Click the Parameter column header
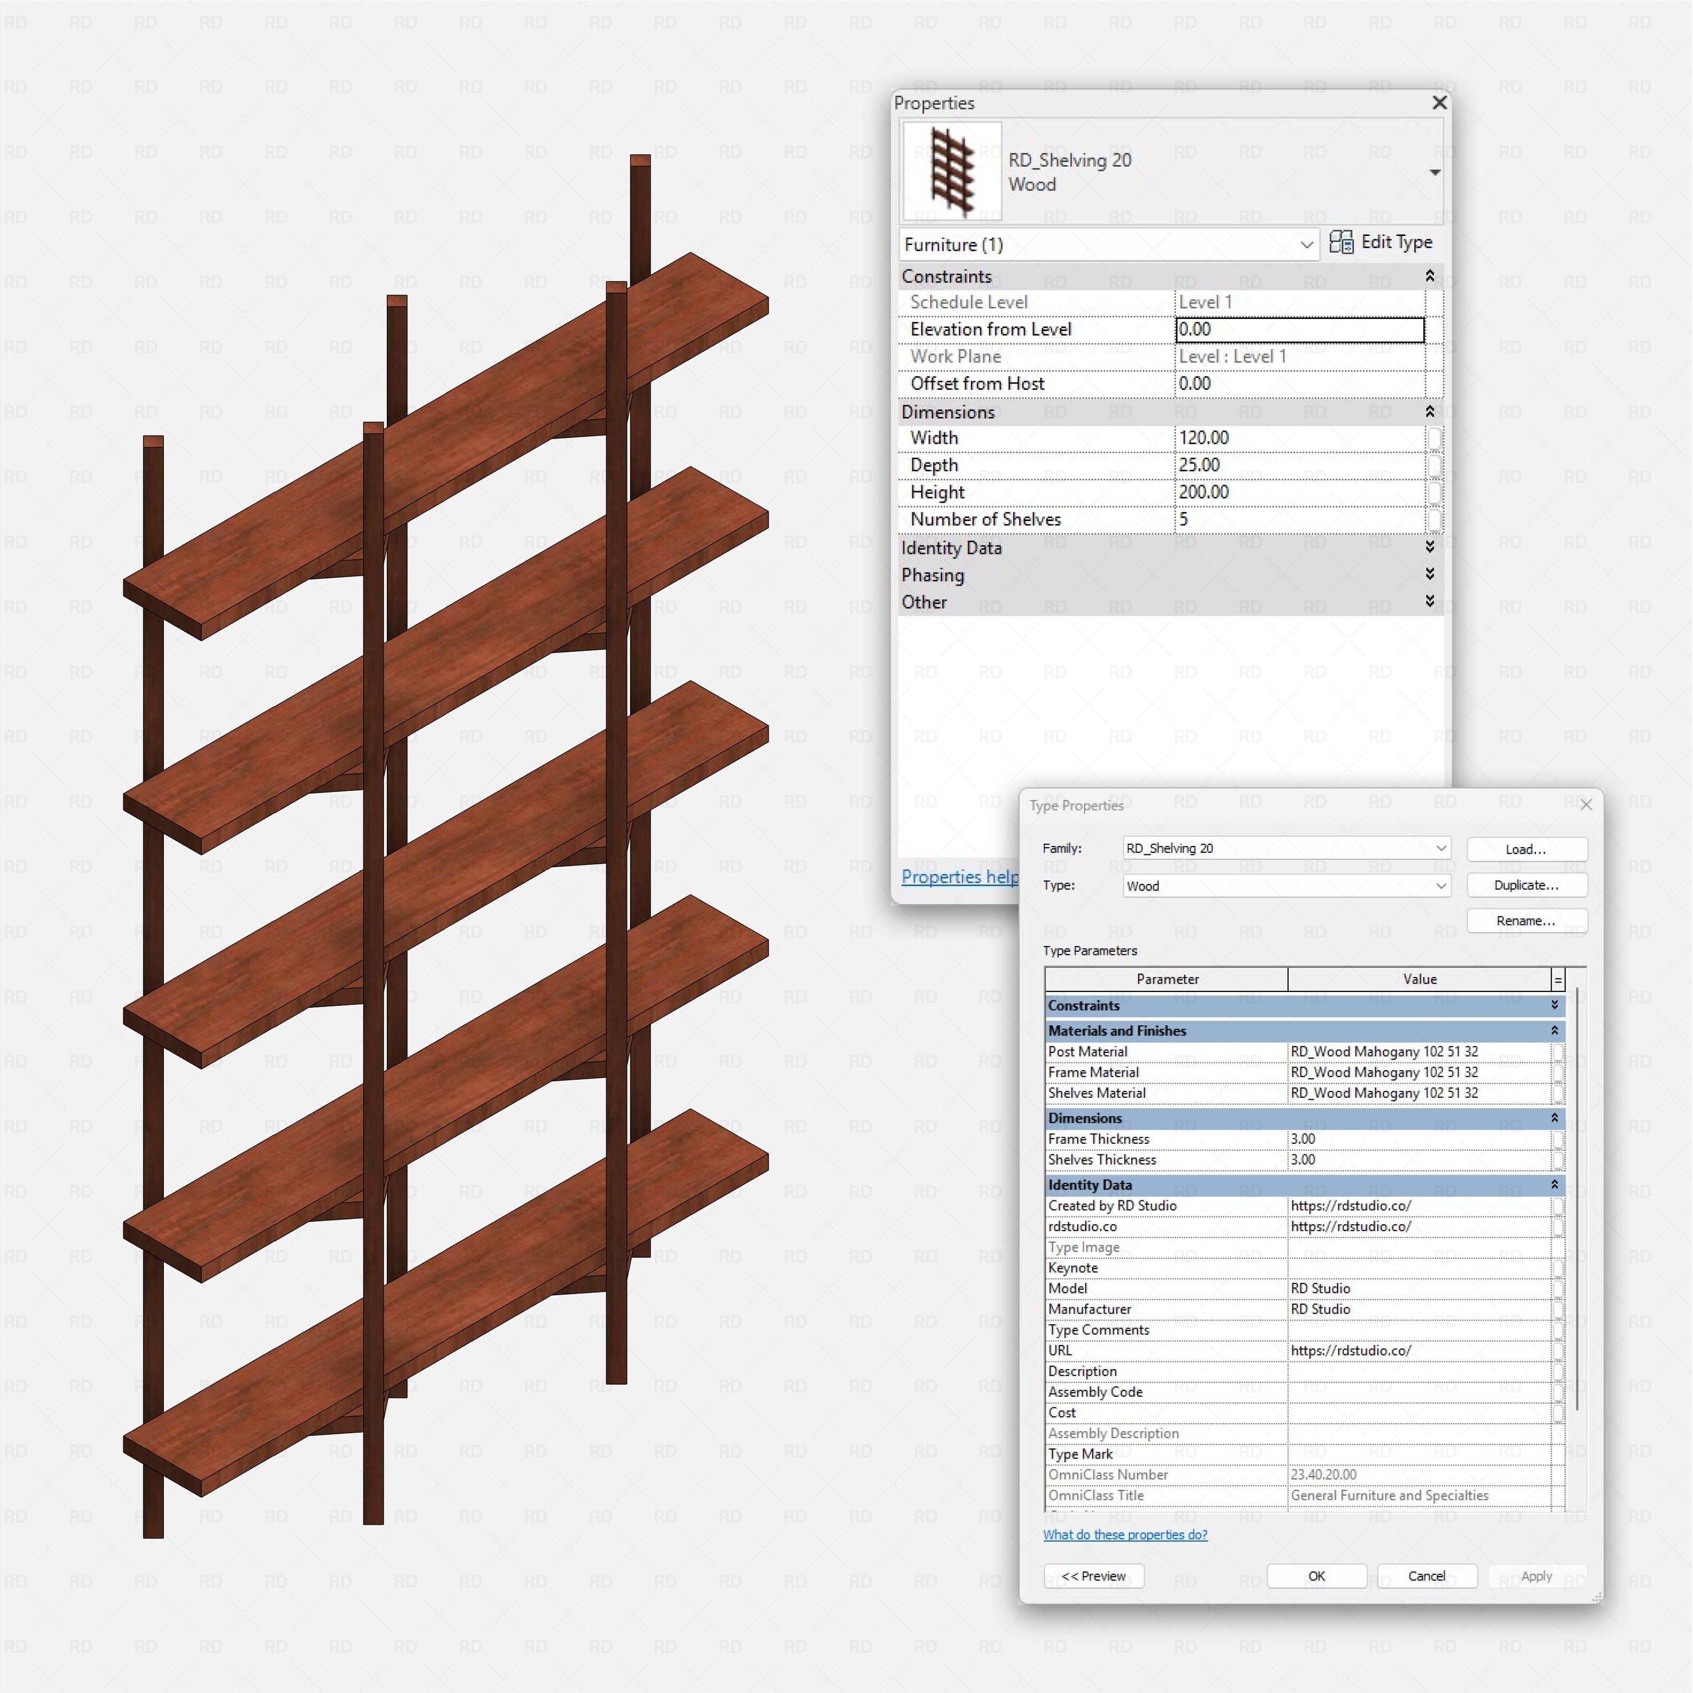 pos(1167,979)
